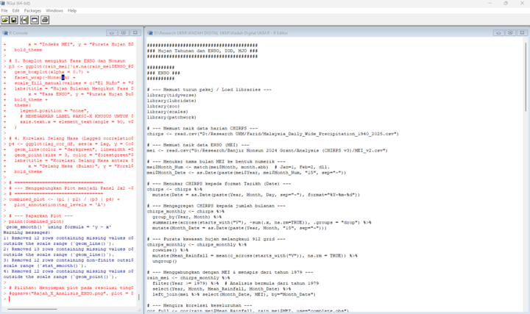Minimize the R Editor child window
The image size is (530, 314).
coord(498,33)
